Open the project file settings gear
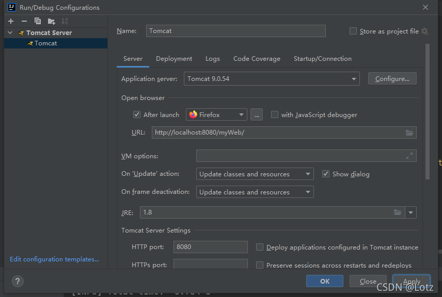Viewport: 442px width, 297px height. 424,31
